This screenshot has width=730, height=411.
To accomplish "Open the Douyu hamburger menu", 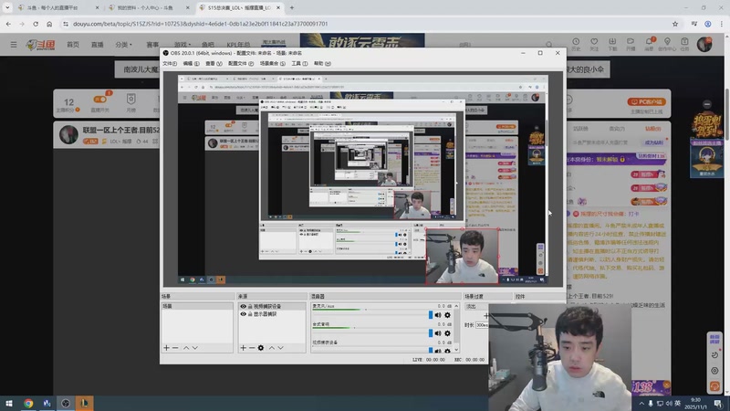I will tap(14, 45).
